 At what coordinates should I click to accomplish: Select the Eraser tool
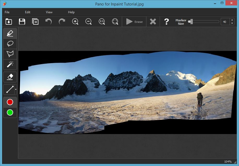[x=10, y=77]
